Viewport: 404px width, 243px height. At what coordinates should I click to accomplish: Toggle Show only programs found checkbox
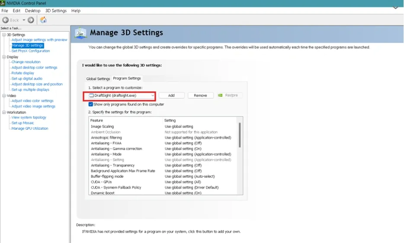point(91,104)
